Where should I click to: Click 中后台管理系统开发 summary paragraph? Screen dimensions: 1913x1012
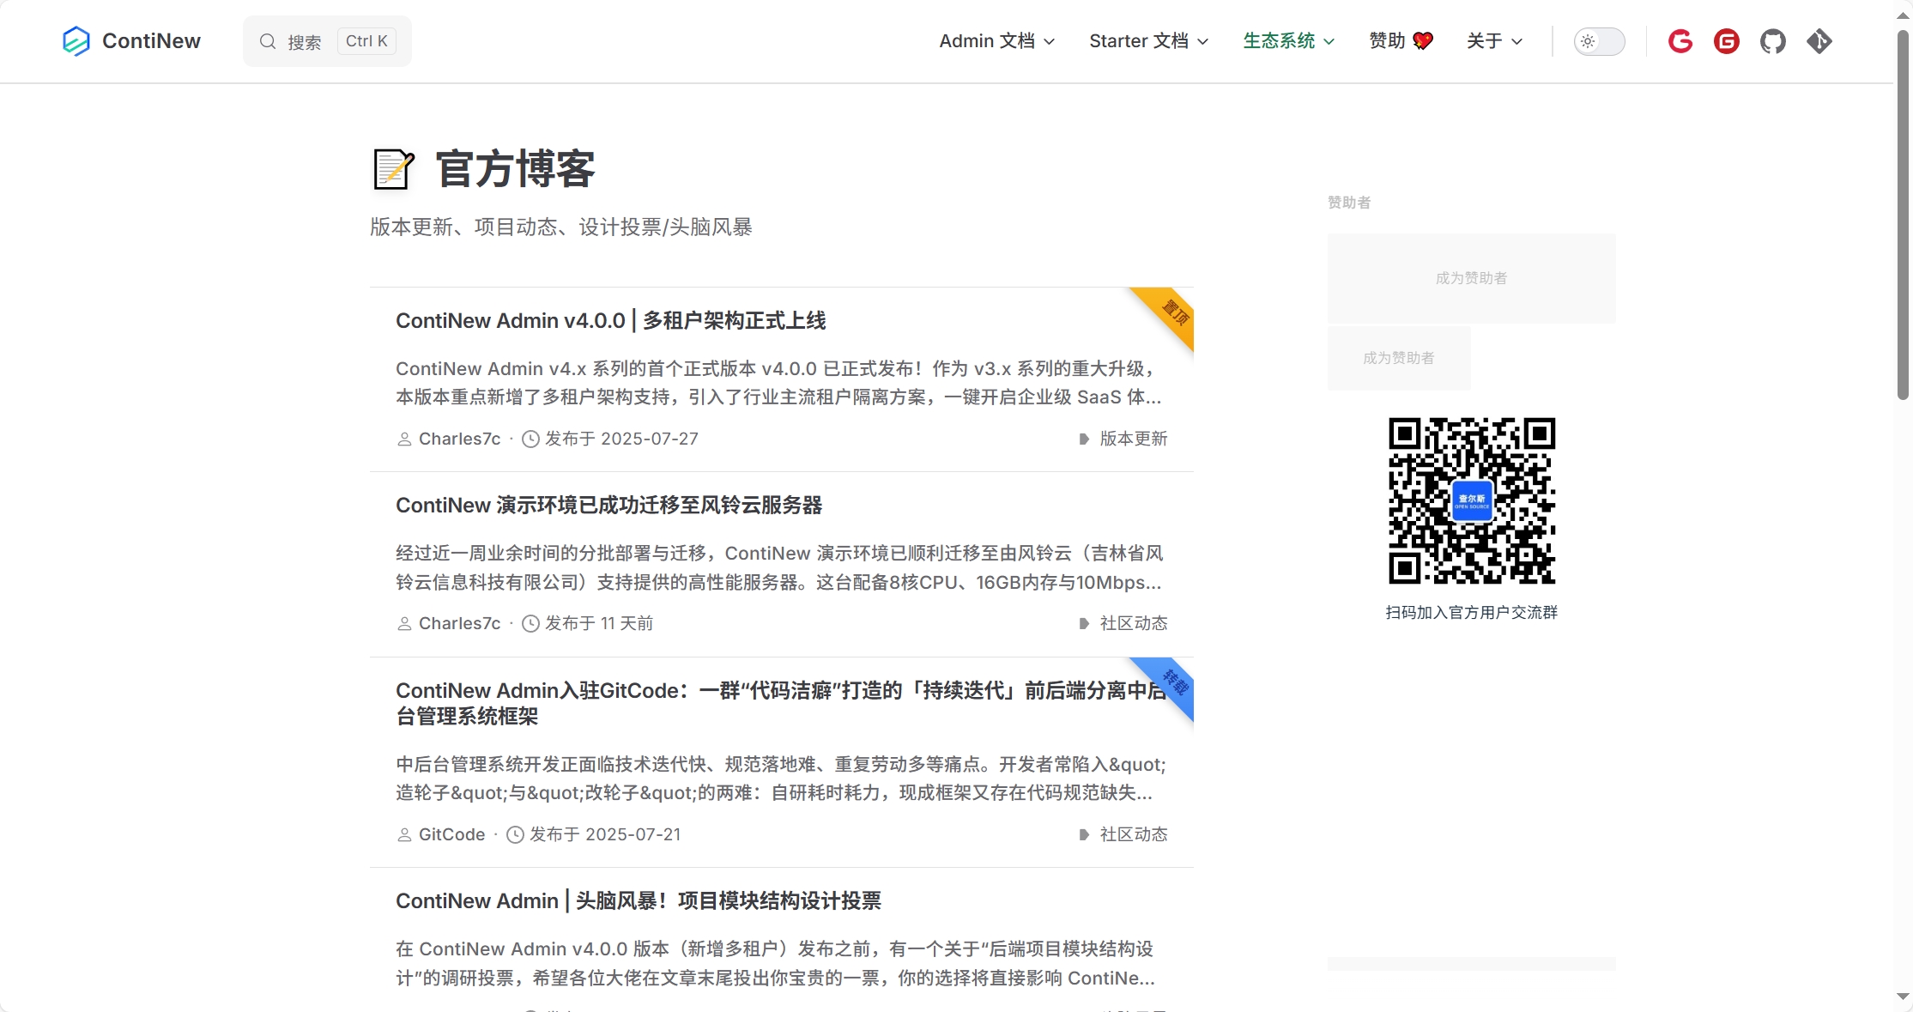pos(781,779)
